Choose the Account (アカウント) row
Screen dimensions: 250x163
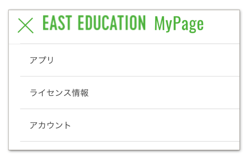click(130, 125)
